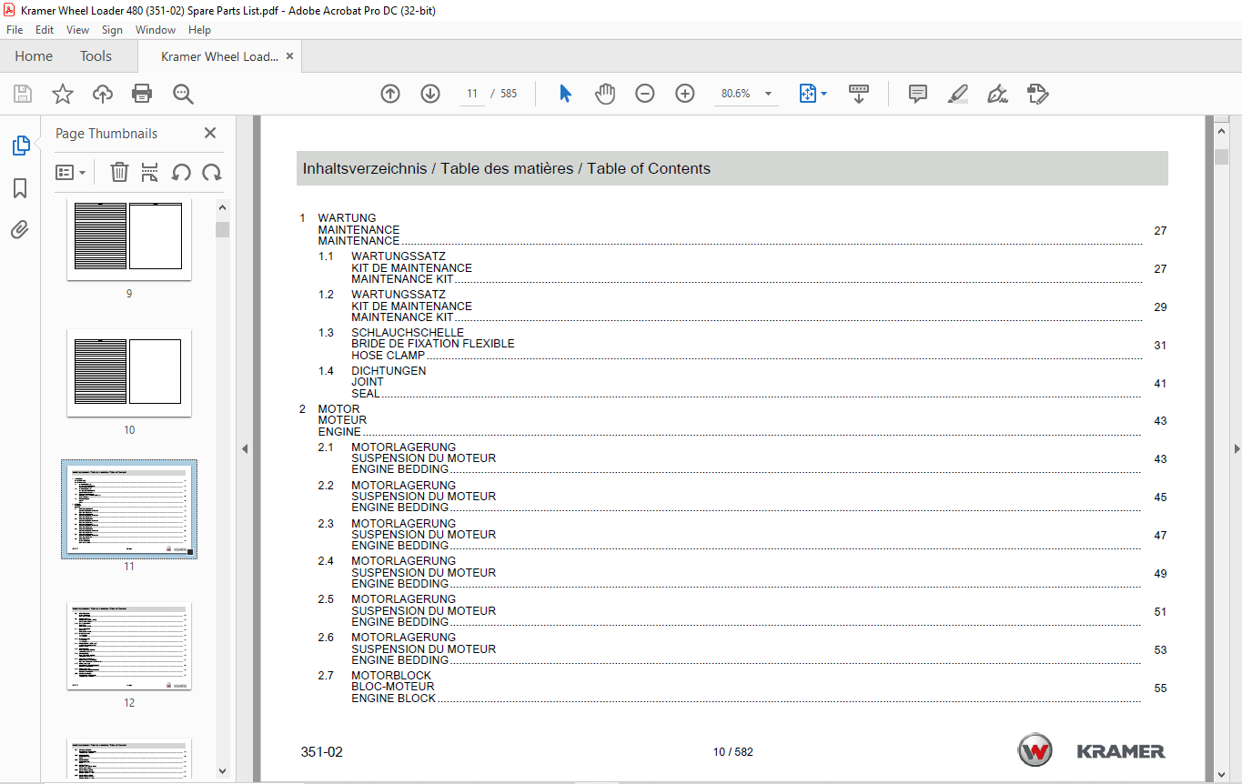
Task: Click document scrollbar up arrow
Action: (x=1221, y=133)
